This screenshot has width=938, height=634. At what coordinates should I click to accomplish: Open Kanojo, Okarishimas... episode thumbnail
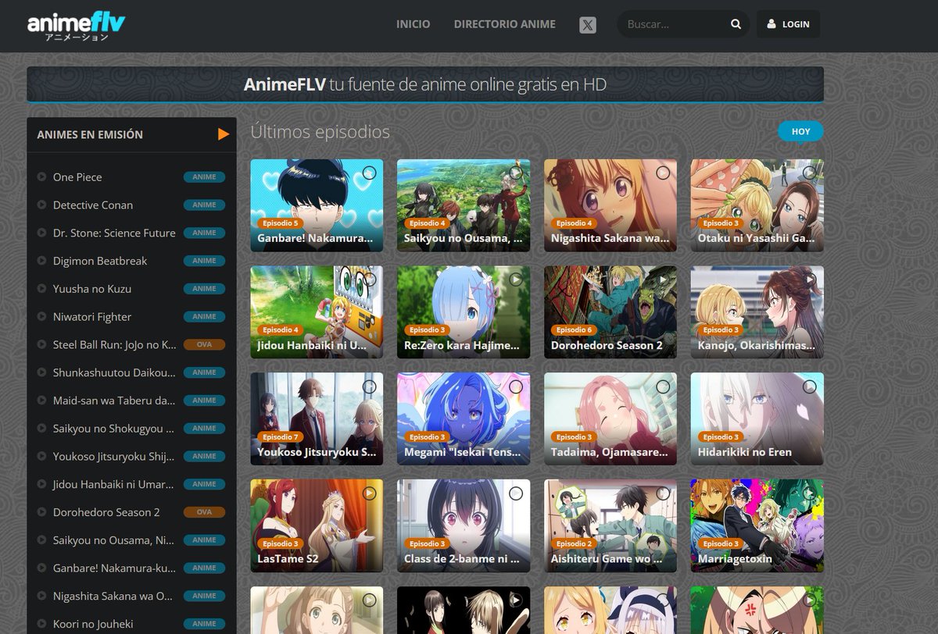click(x=757, y=312)
